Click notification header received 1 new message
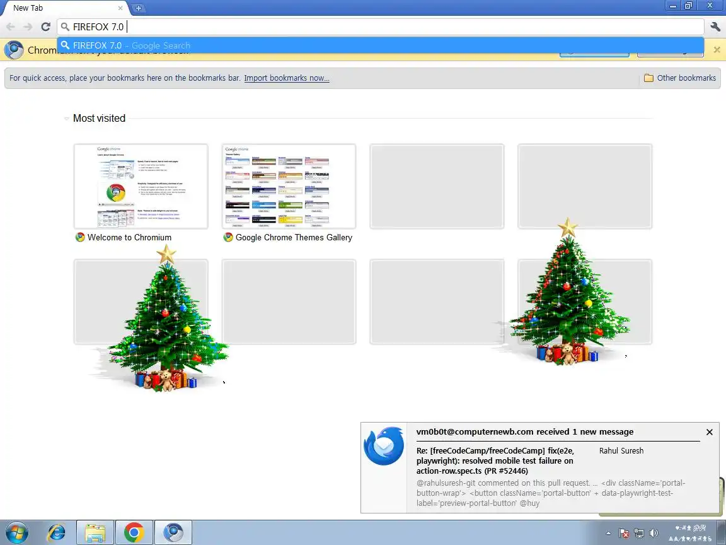Viewport: 726px width, 545px height. click(525, 431)
